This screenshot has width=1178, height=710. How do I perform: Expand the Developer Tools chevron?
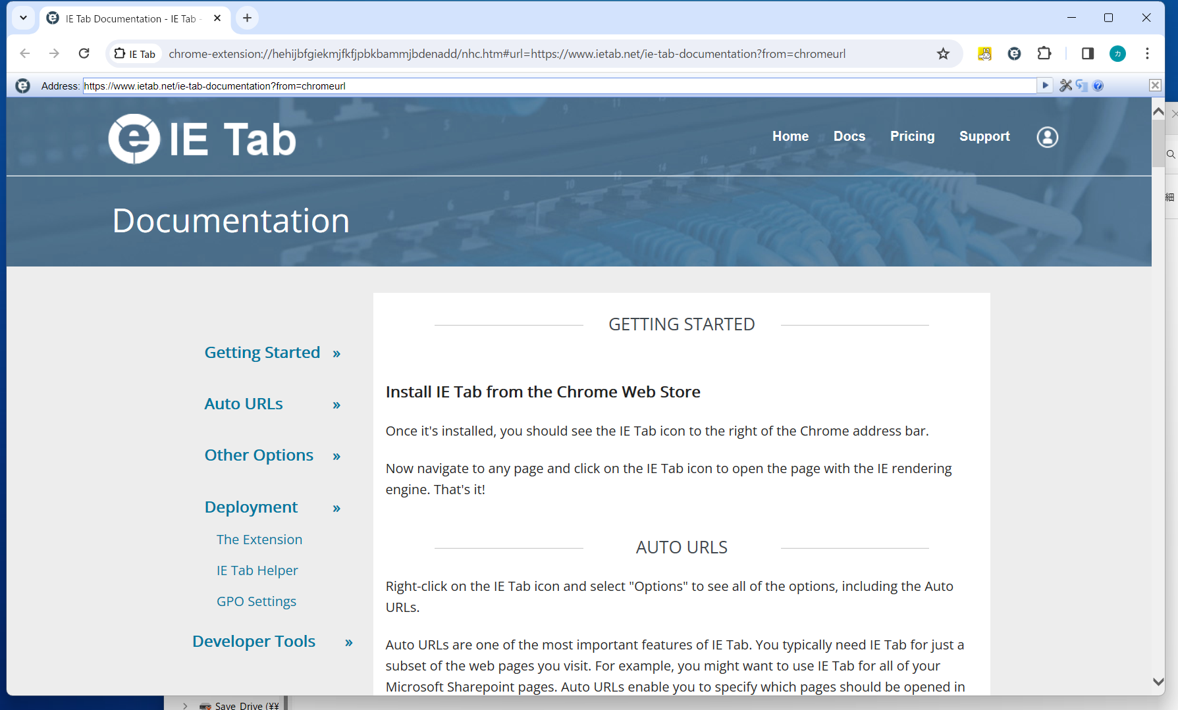click(349, 643)
